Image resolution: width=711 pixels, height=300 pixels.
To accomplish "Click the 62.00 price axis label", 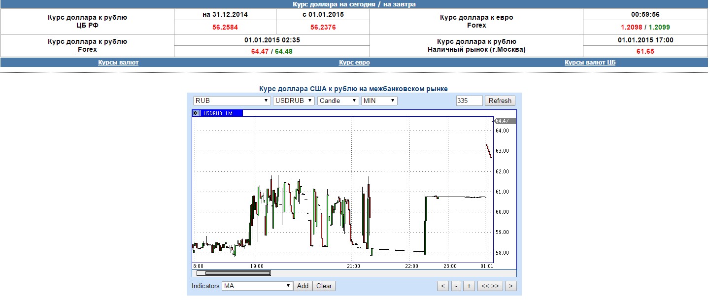I will 502,171.
